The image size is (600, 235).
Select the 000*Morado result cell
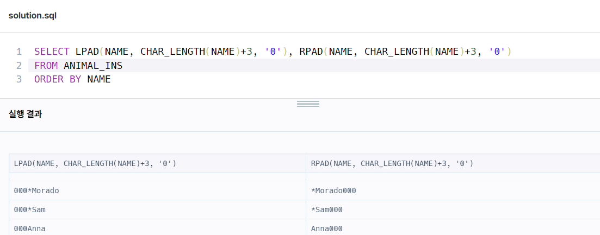pos(158,190)
